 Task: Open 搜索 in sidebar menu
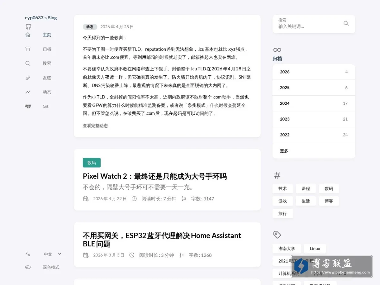pos(47,63)
